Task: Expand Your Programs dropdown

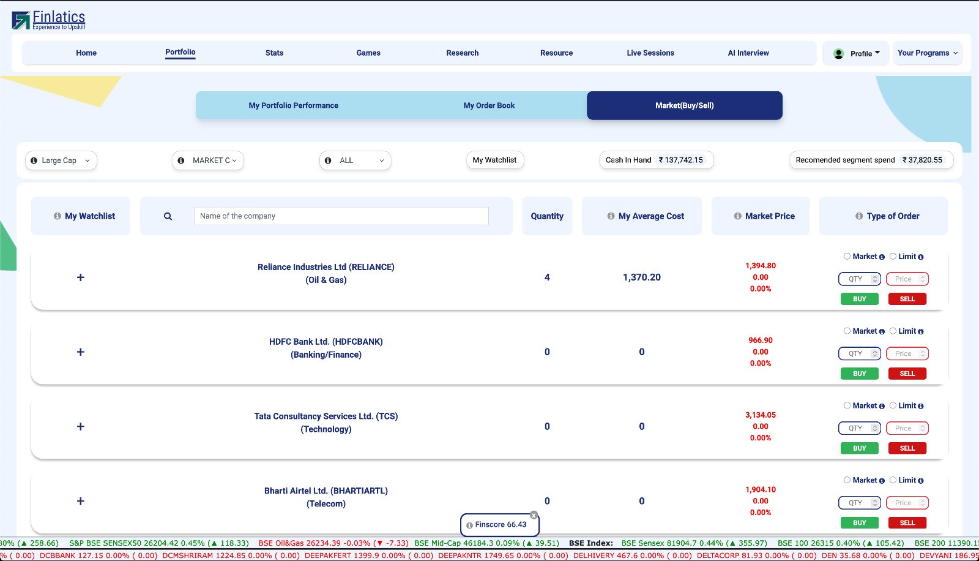Action: point(928,53)
